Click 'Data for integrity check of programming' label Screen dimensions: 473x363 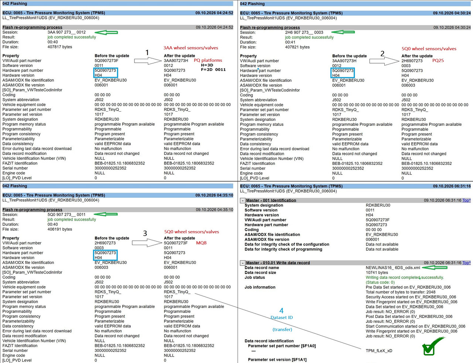283,250
